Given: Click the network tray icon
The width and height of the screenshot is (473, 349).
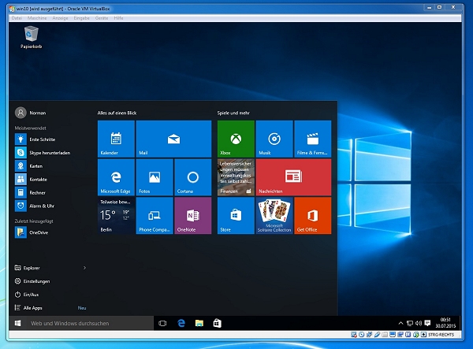Looking at the screenshot, I should [410, 323].
